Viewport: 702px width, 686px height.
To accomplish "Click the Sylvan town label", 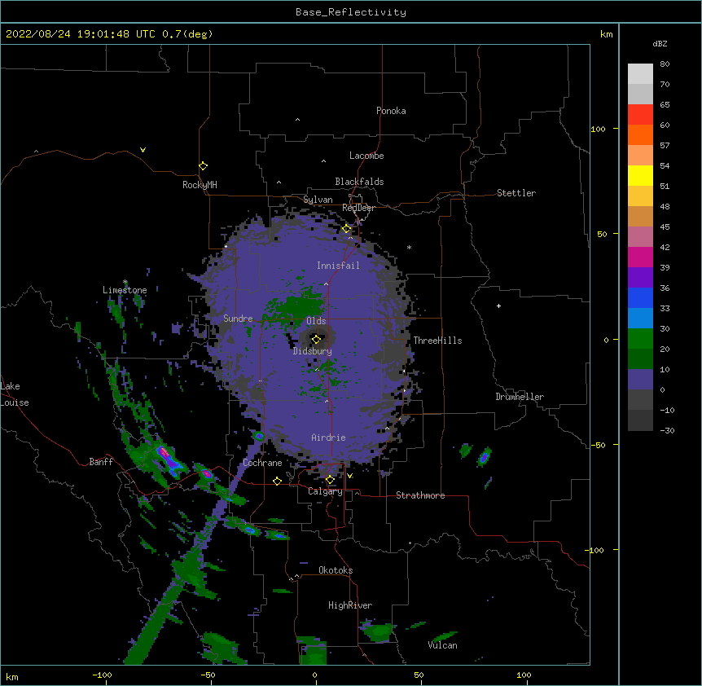I will (318, 200).
